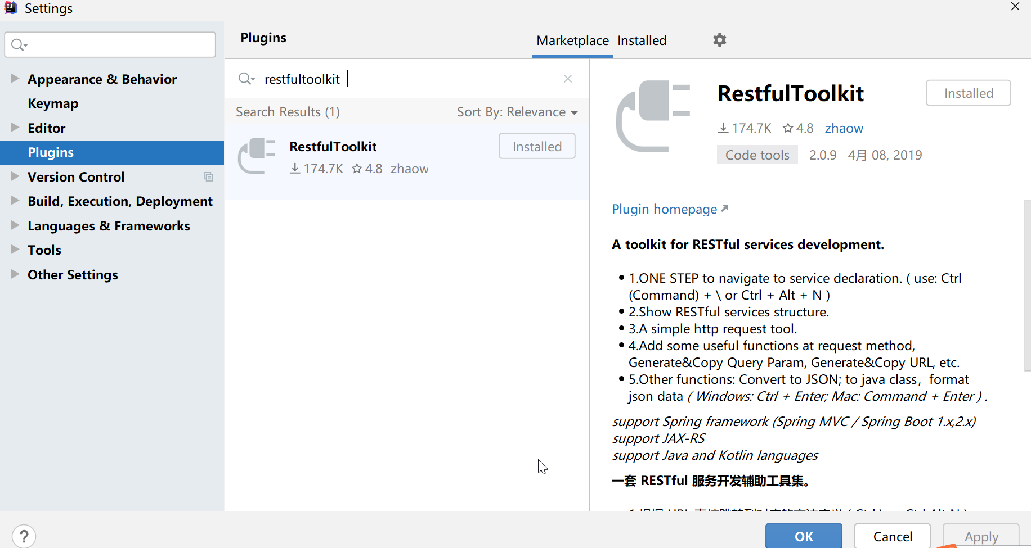Switch to the Marketplace tab
This screenshot has height=548, width=1031.
(x=572, y=40)
